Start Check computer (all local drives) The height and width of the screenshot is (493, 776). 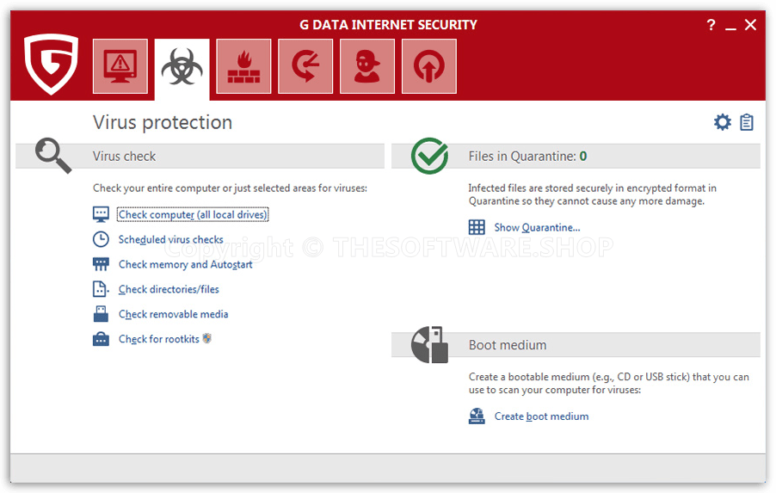(x=193, y=214)
